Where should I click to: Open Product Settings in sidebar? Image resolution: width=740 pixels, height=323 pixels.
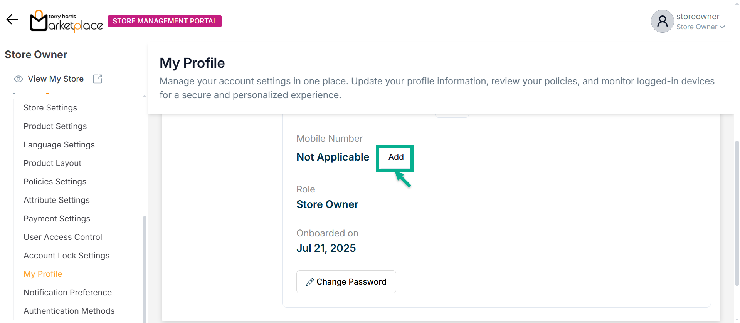pos(55,126)
